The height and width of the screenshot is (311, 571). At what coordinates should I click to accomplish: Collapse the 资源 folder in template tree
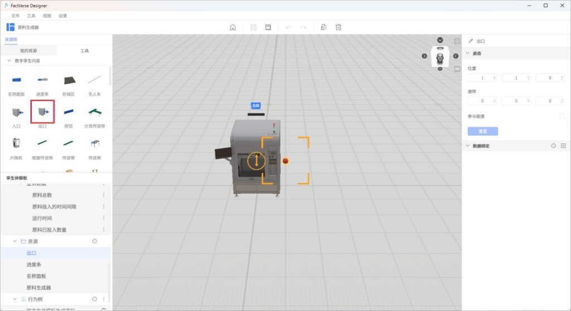(15, 241)
